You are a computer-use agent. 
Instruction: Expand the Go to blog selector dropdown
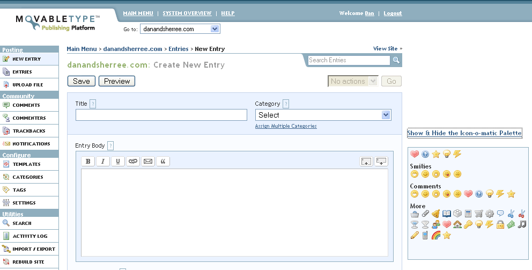[180, 29]
